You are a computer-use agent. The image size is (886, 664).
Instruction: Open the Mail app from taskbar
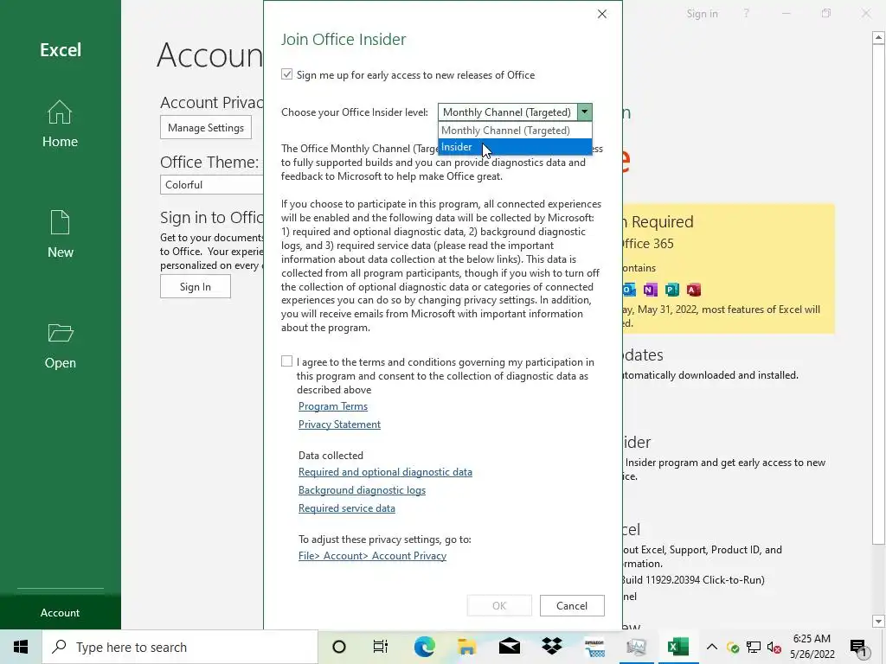click(x=509, y=647)
